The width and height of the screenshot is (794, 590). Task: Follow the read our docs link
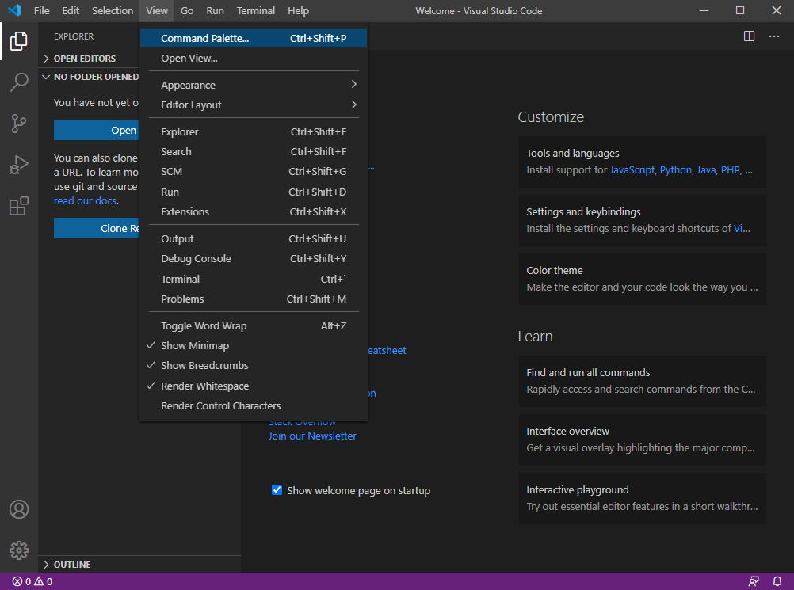(x=85, y=201)
